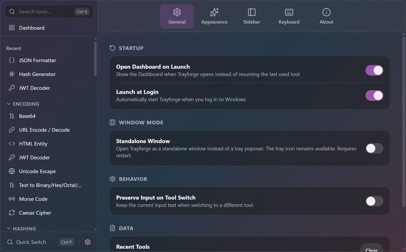Collapse the HASHING section chevron
Screen dimensions: 406x252
point(9,229)
